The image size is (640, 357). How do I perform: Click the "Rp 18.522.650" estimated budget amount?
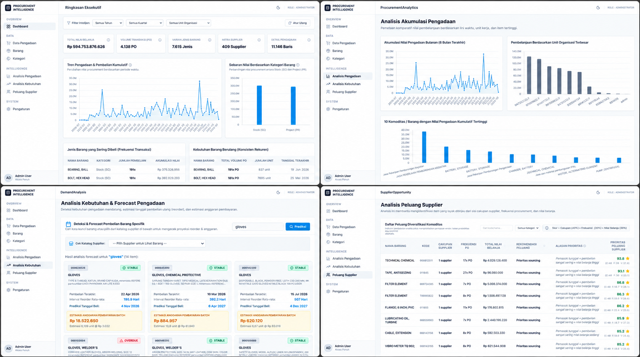coord(84,321)
